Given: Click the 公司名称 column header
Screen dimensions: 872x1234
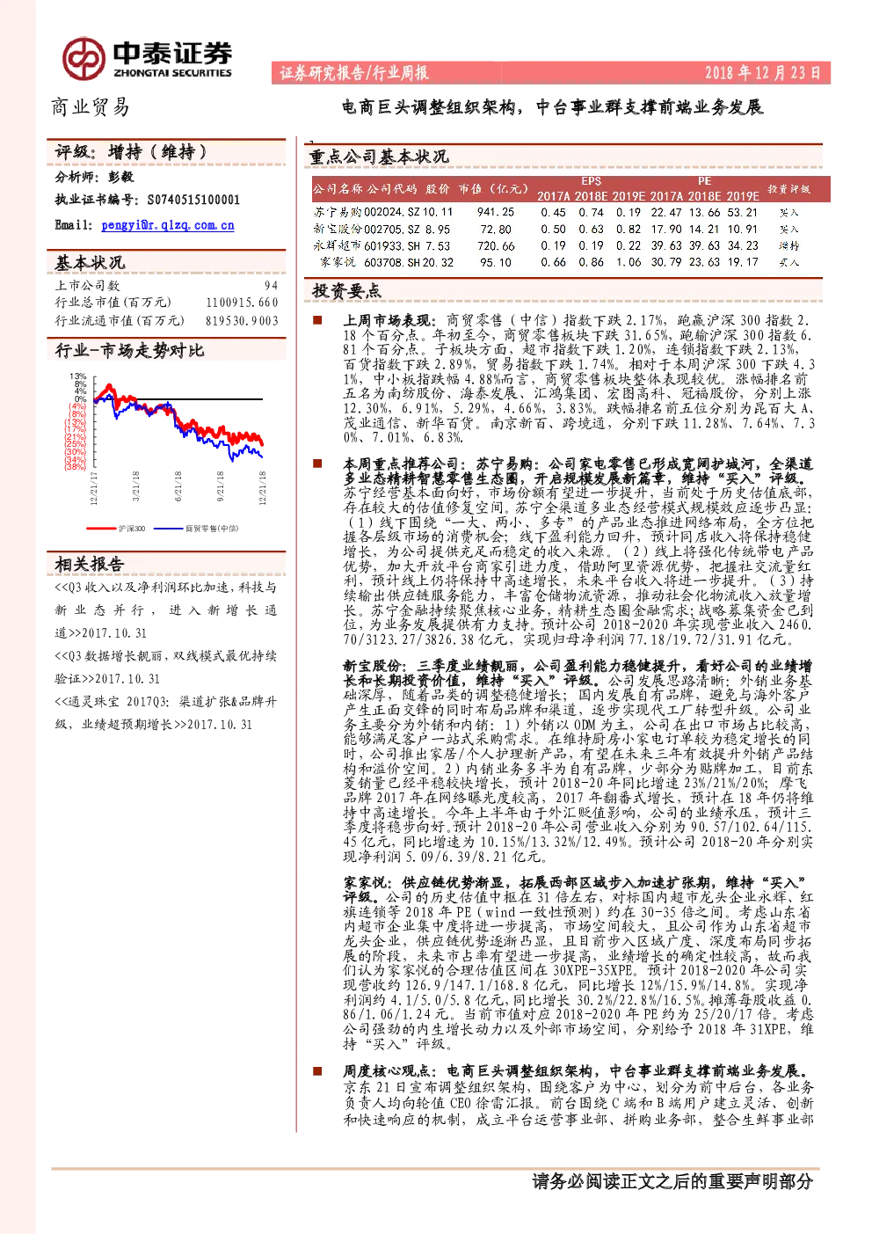Looking at the screenshot, I should pos(338,189).
